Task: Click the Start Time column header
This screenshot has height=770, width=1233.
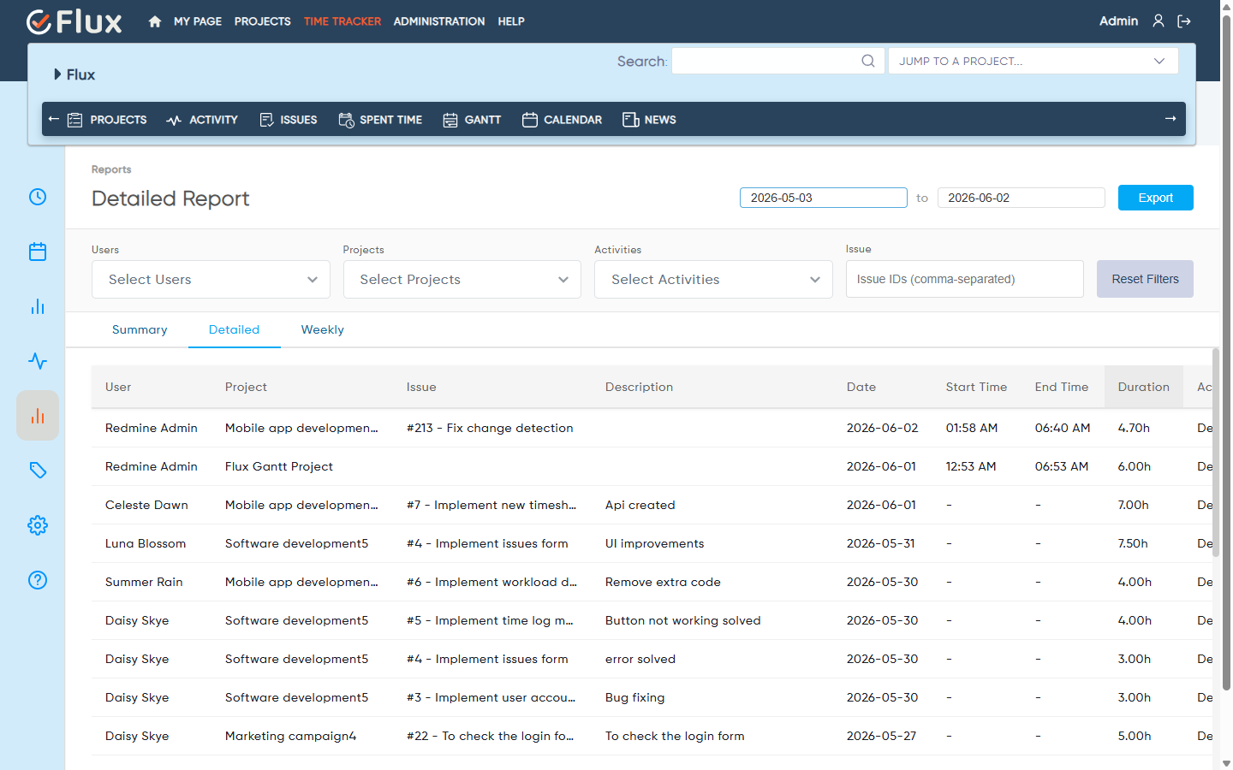Action: 977,387
